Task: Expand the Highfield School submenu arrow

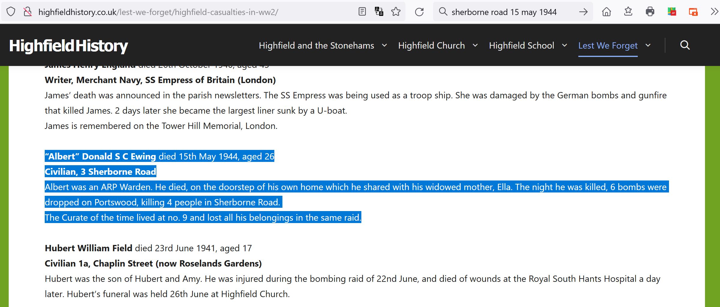Action: [x=565, y=46]
